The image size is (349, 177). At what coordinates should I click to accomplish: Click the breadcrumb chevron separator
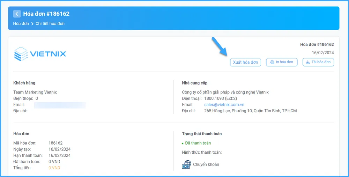tap(32, 24)
